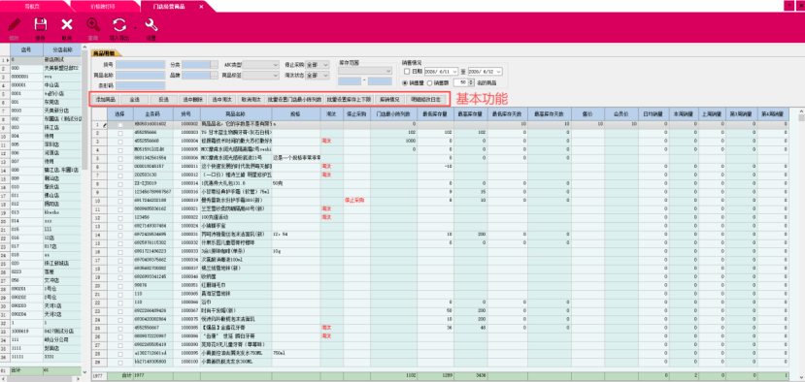Open the 停止采购 dropdown showing 全部

point(318,65)
